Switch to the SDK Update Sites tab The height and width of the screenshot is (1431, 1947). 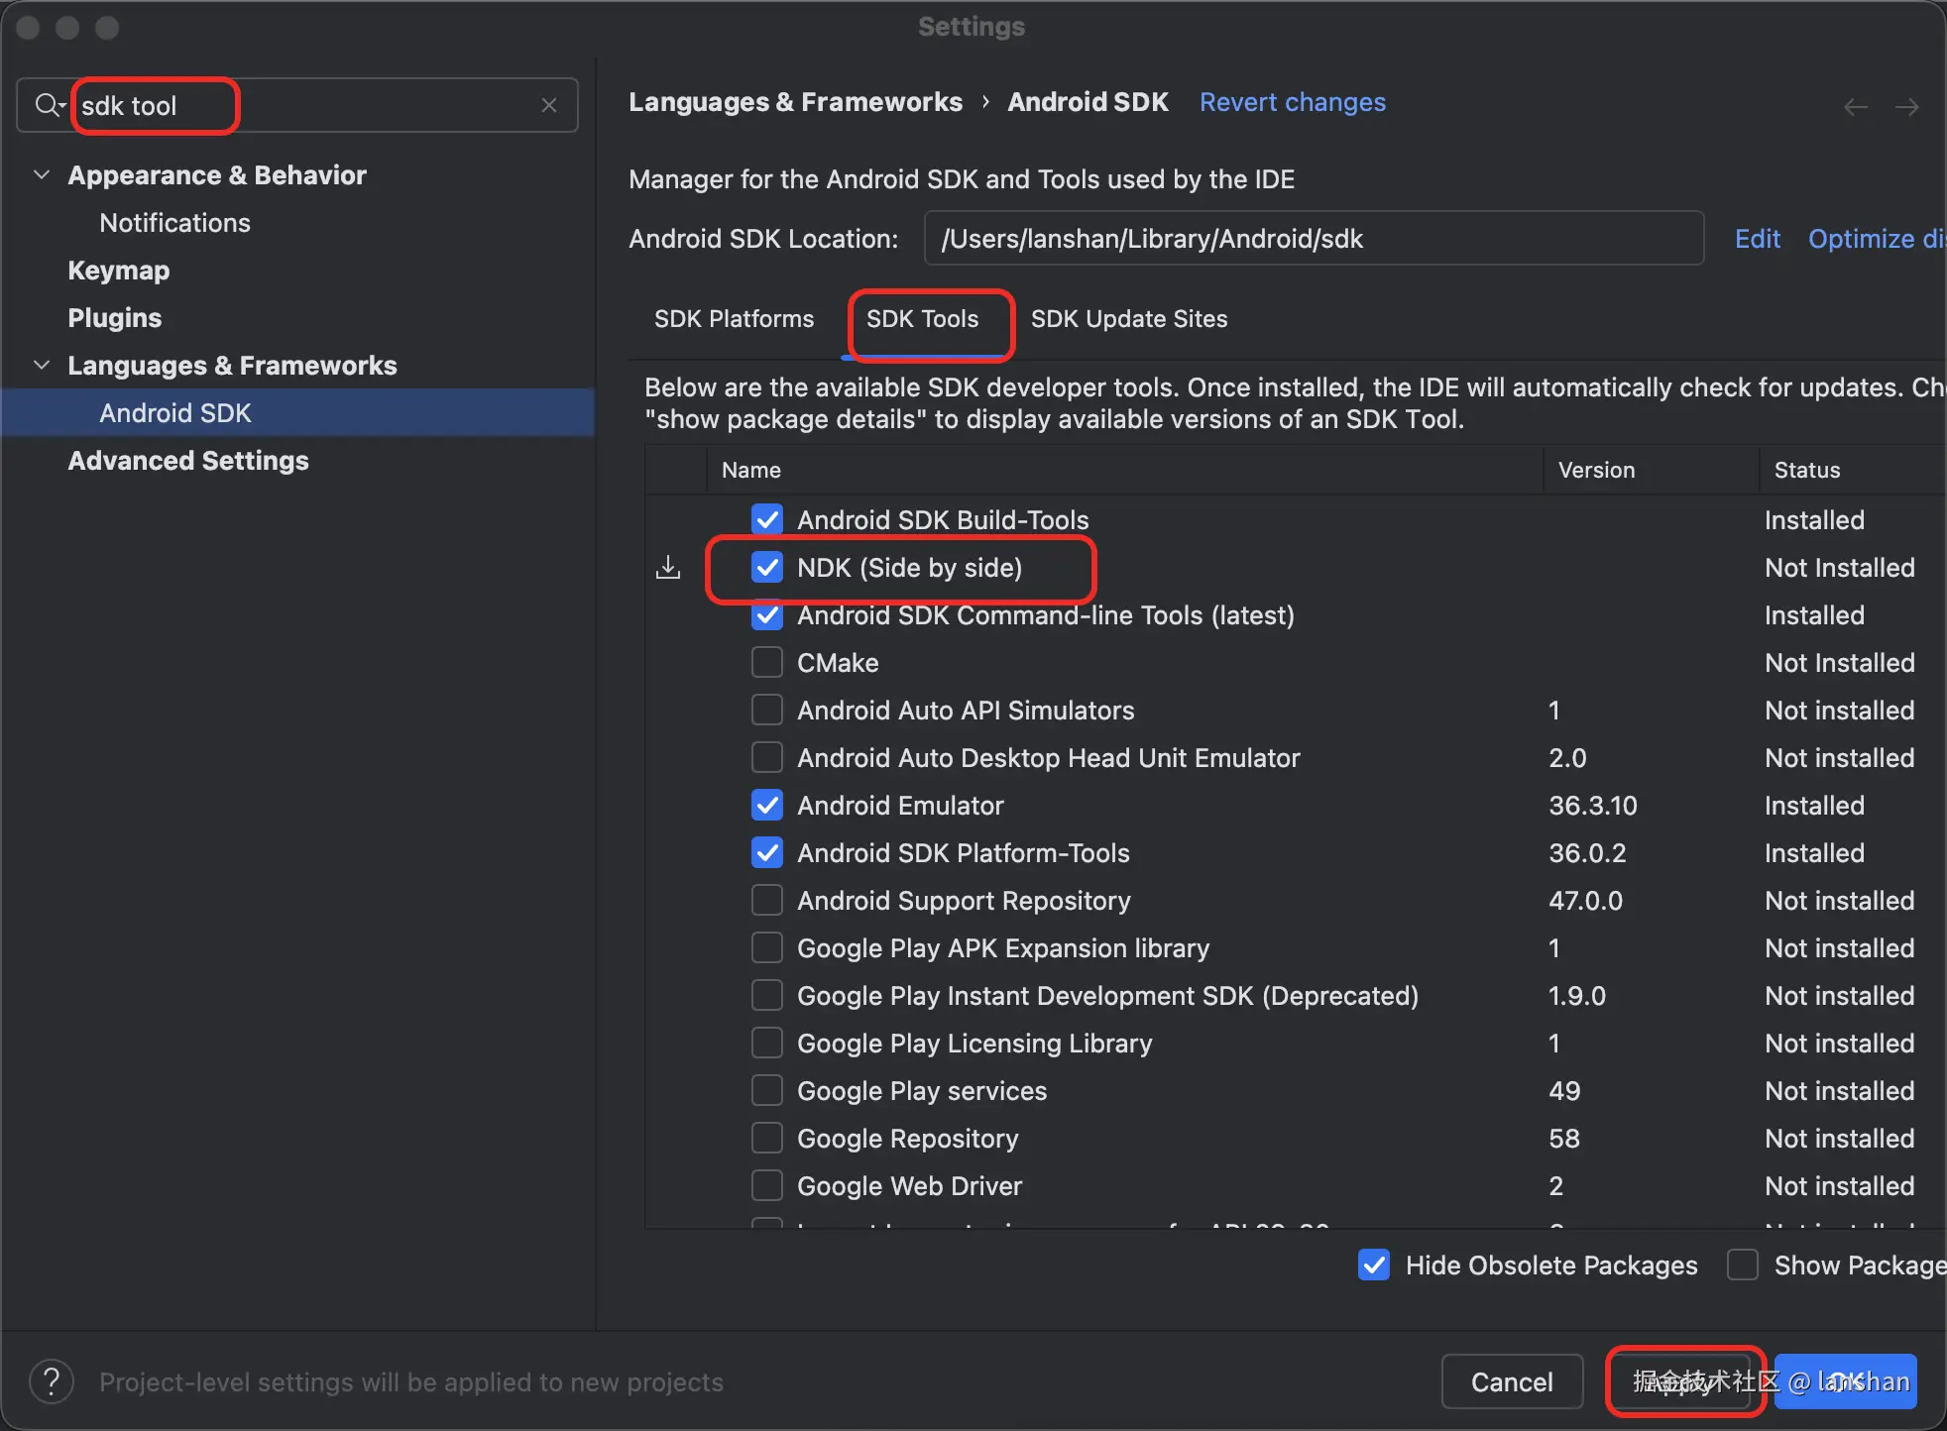point(1129,319)
